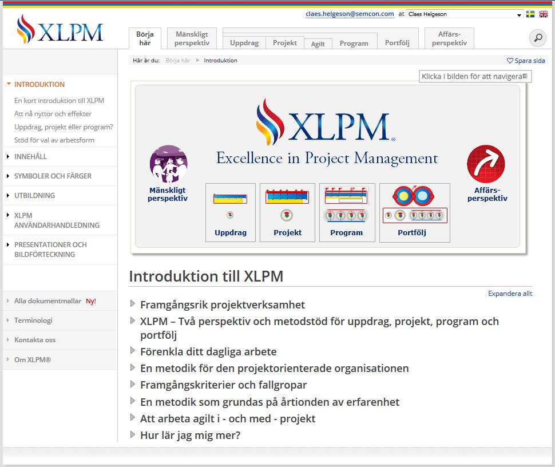This screenshot has height=467, width=555.
Task: Open the Program tab
Action: point(354,43)
